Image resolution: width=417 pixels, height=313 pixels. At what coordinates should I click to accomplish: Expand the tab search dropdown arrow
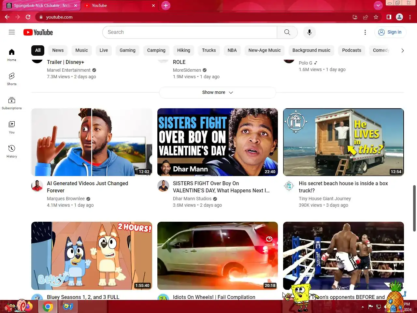(378, 6)
